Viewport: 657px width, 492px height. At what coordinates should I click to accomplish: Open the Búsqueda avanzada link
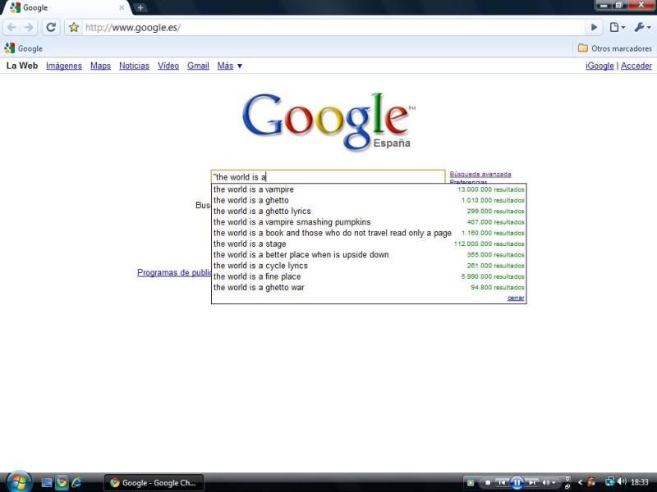pos(480,174)
